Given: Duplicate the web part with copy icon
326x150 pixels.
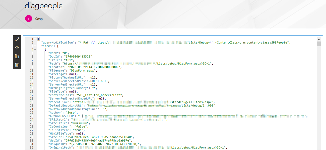Looking at the screenshot, I should coord(17,56).
